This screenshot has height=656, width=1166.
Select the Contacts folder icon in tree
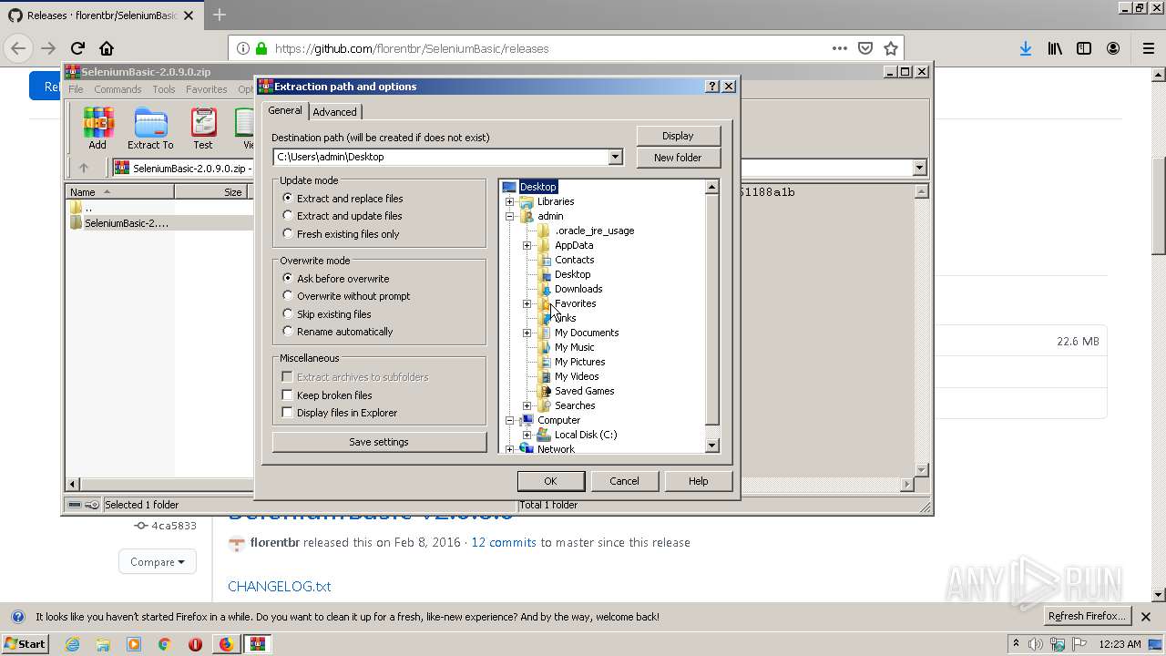point(545,260)
